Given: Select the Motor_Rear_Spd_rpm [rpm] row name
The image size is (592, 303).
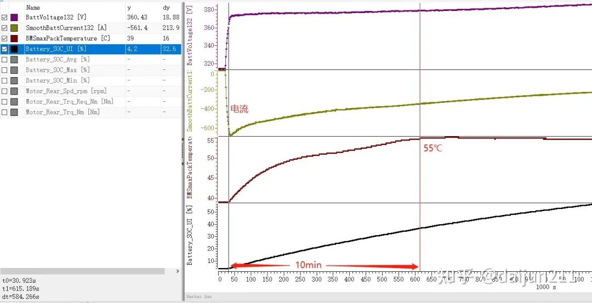Looking at the screenshot, I should 66,91.
